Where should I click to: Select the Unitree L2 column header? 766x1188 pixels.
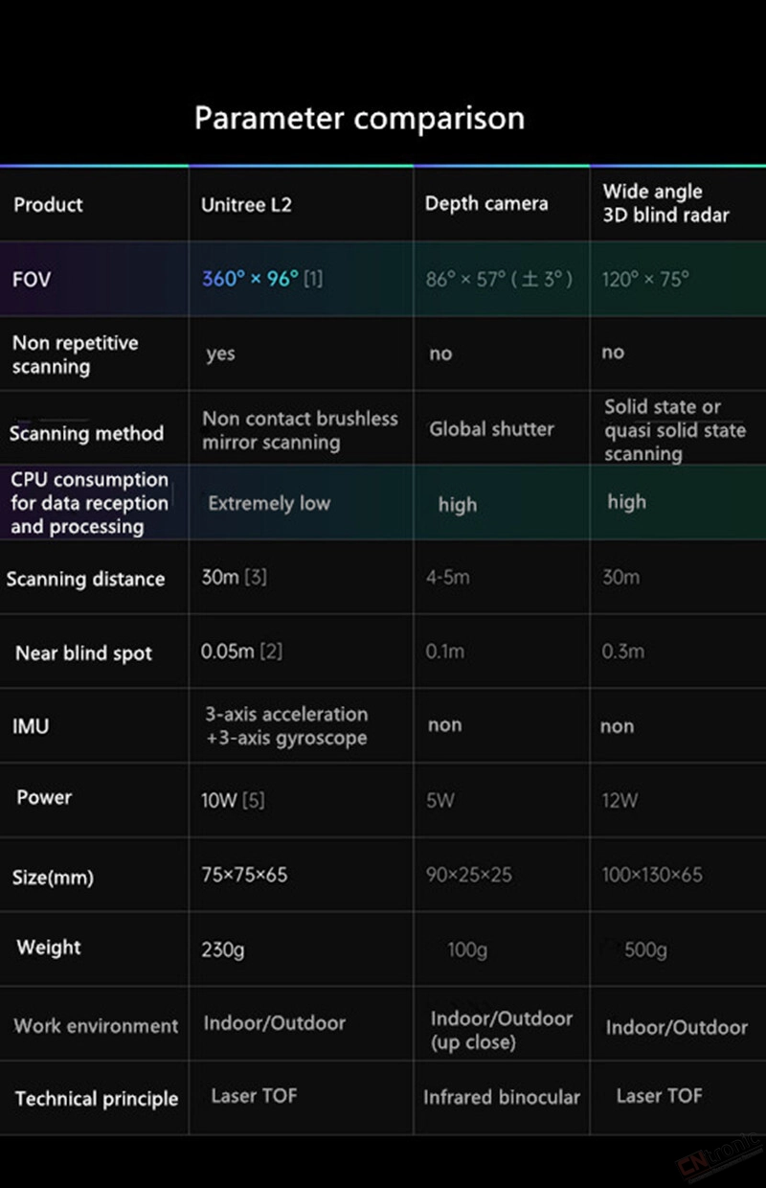tap(245, 204)
